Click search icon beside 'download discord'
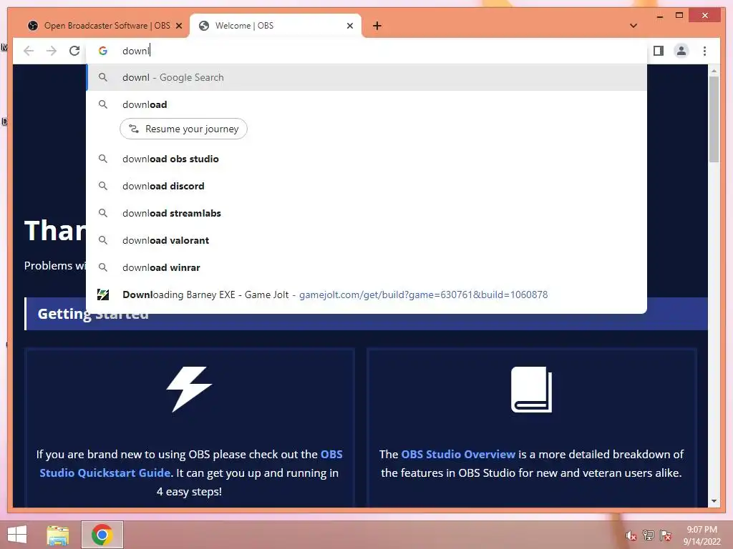The image size is (733, 549). (x=103, y=186)
